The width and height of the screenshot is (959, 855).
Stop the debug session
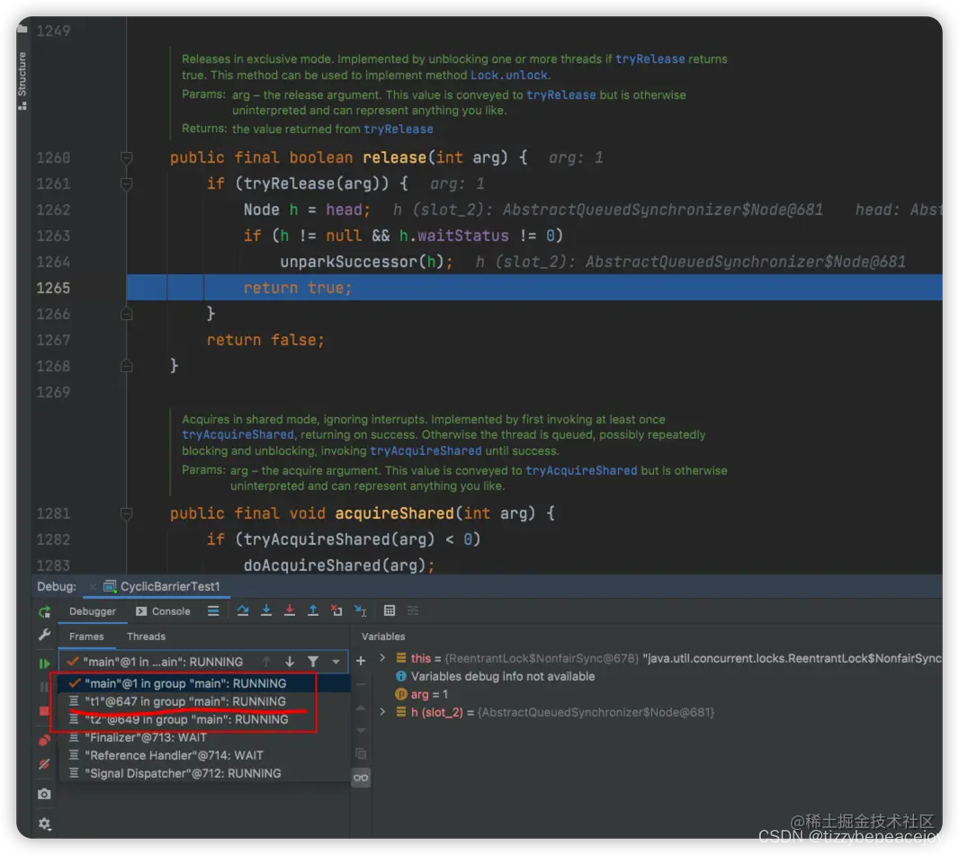point(45,711)
